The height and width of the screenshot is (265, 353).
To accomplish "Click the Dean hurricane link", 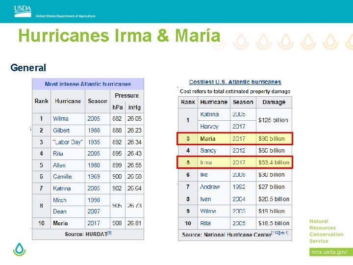I will [x=60, y=212].
